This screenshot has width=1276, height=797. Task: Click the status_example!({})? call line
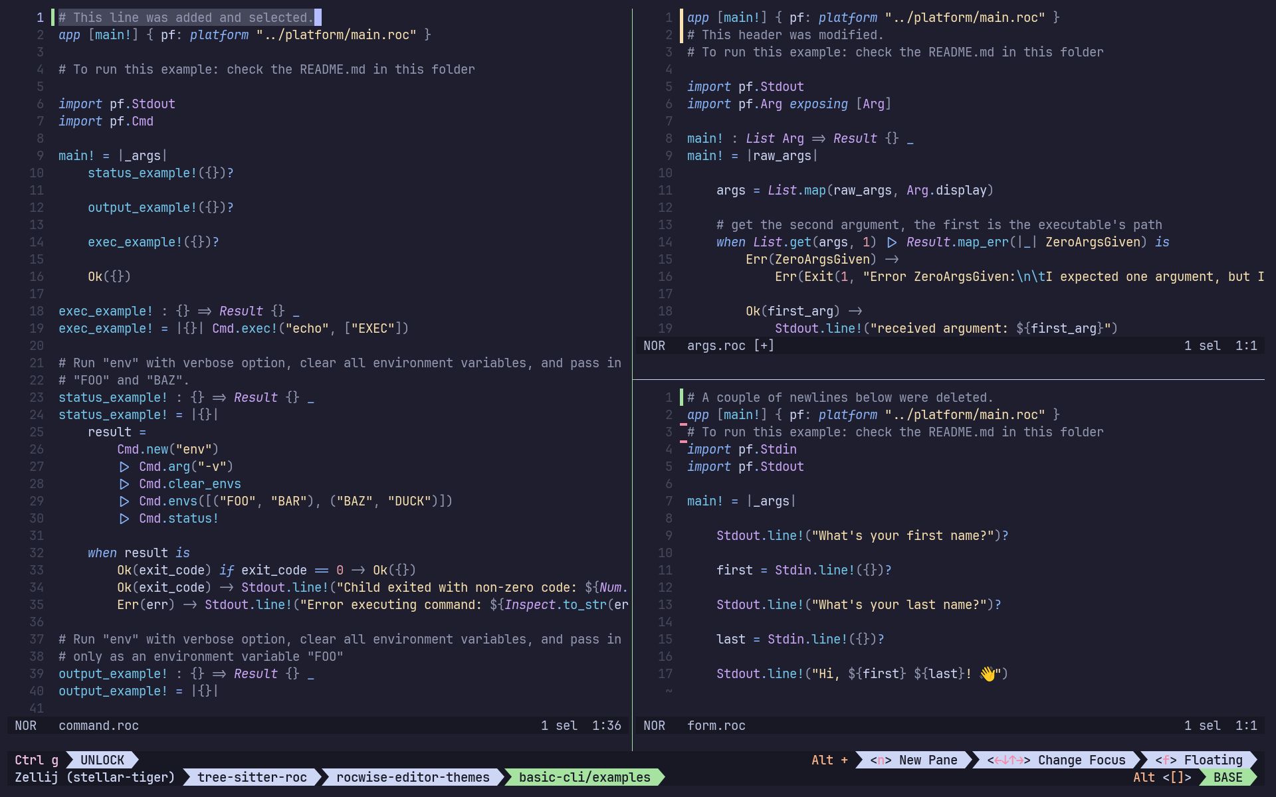click(x=161, y=173)
